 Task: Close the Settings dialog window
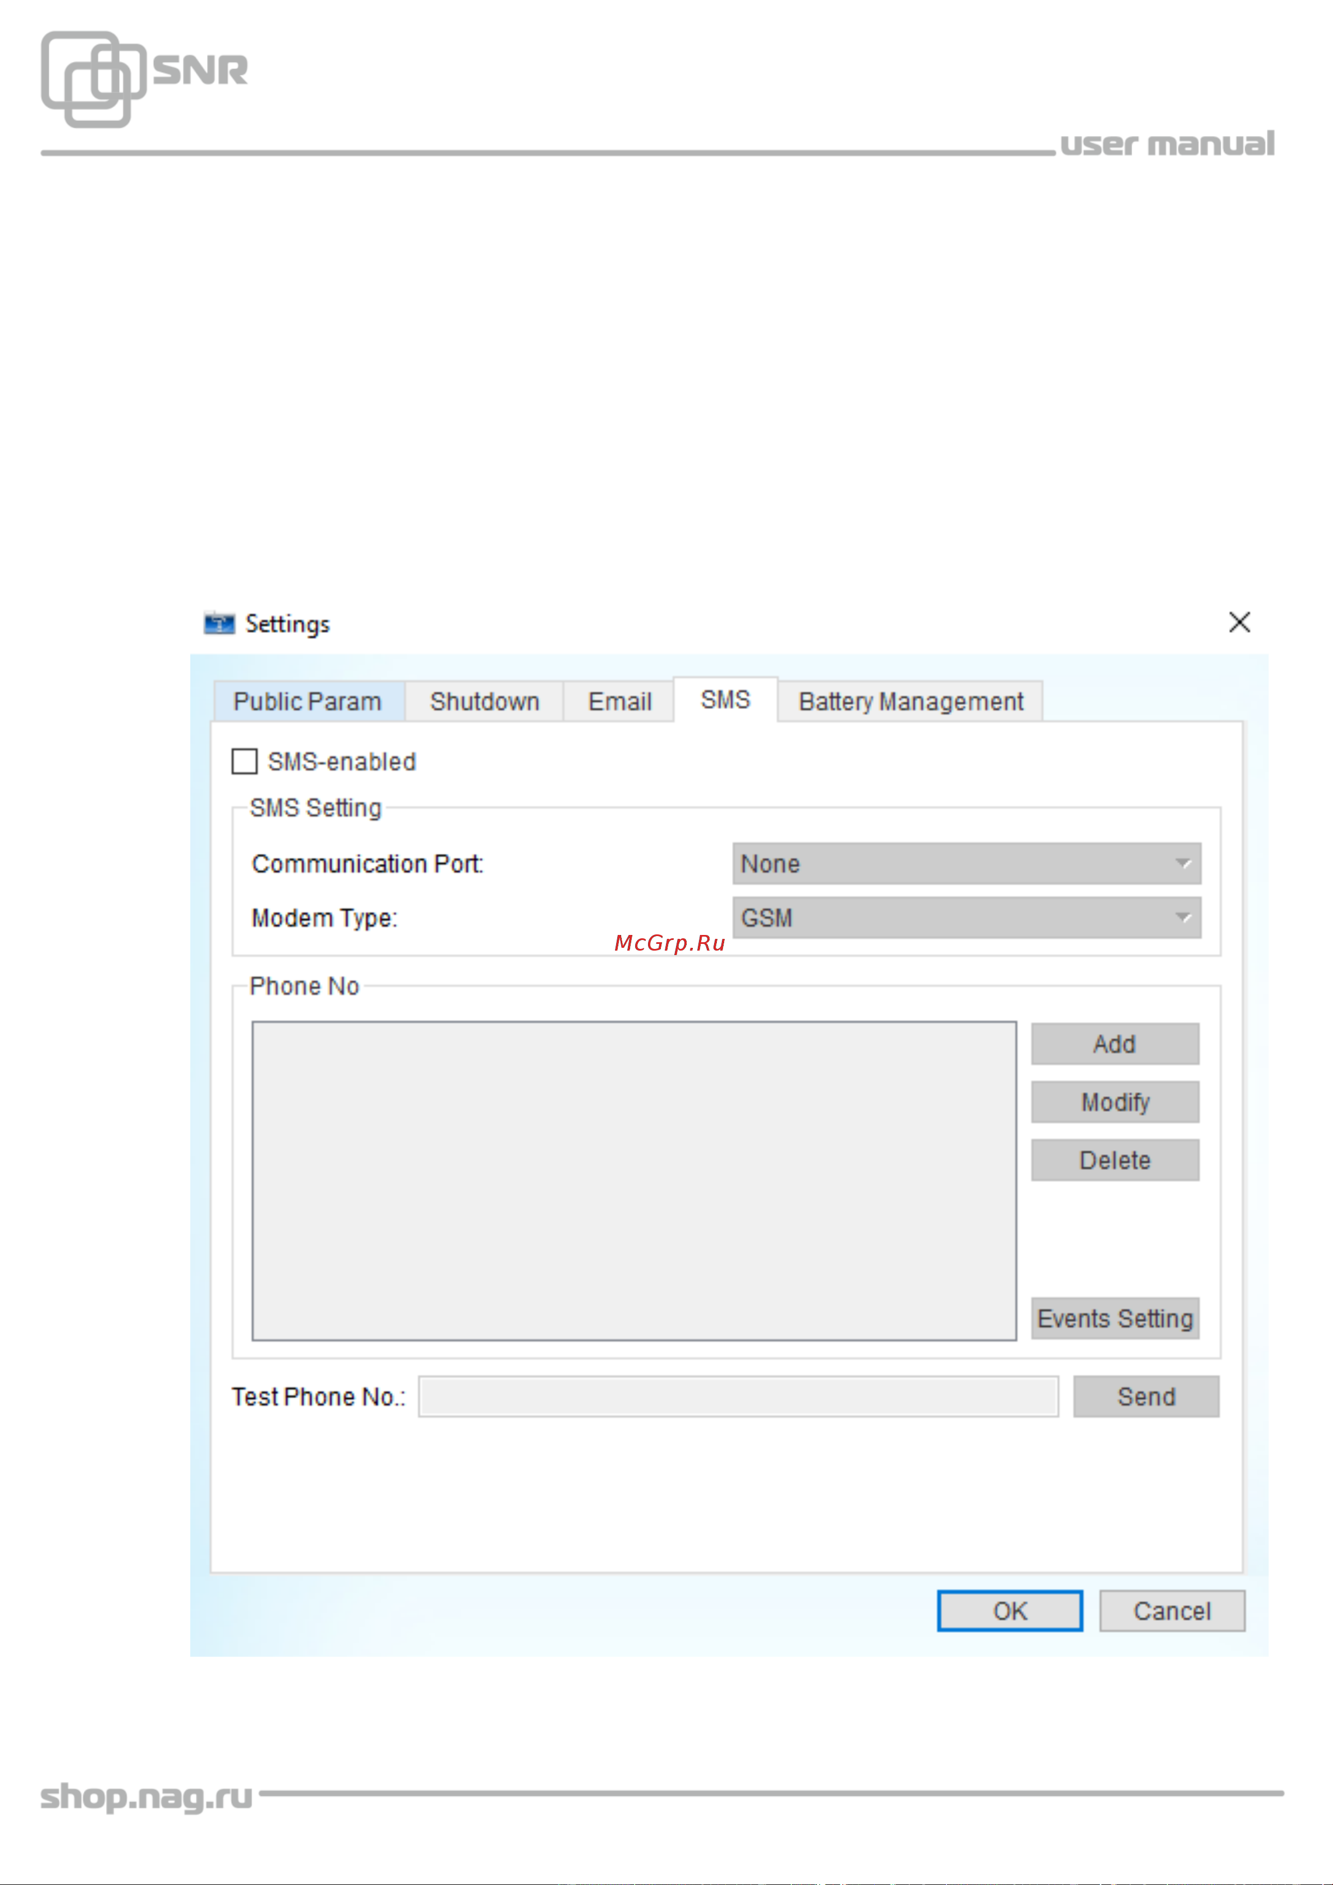click(x=1240, y=622)
